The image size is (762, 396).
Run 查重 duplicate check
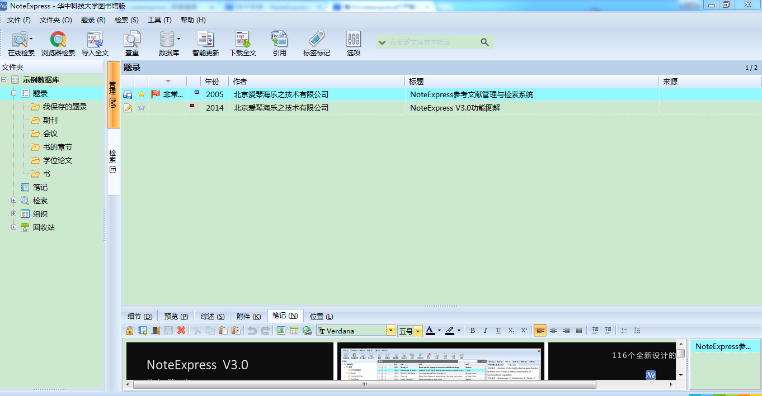click(132, 44)
